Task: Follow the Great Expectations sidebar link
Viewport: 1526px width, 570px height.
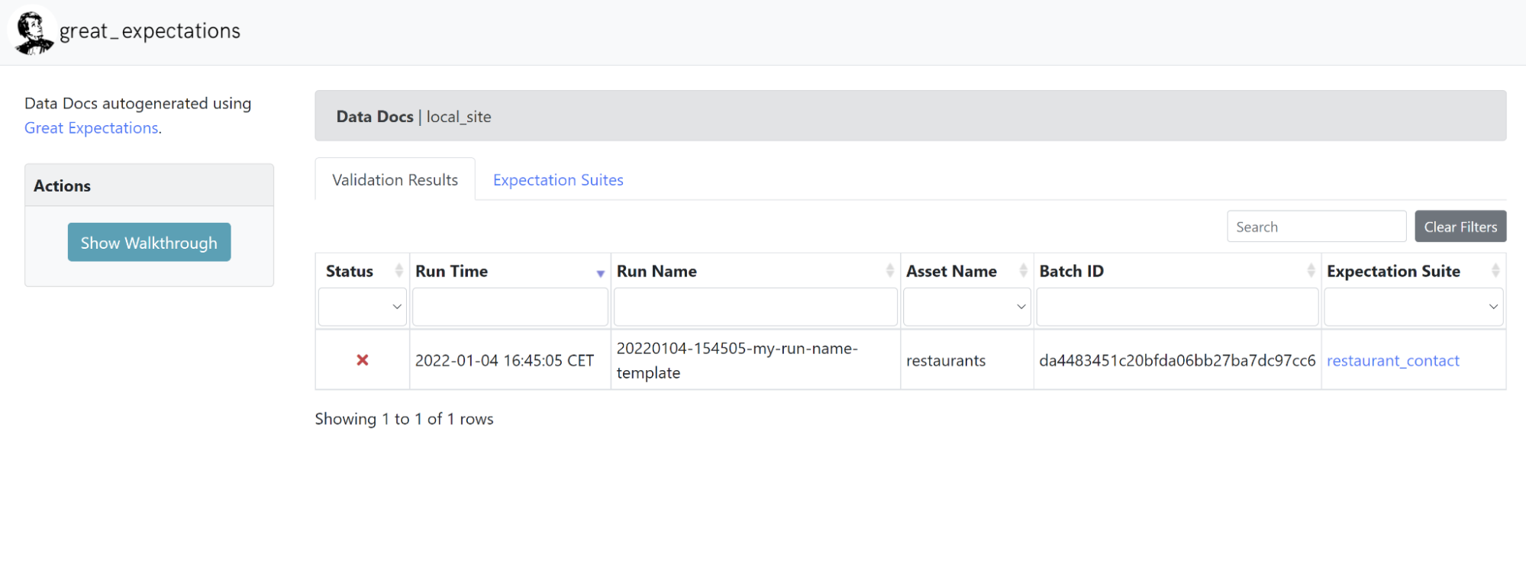Action: pos(92,128)
